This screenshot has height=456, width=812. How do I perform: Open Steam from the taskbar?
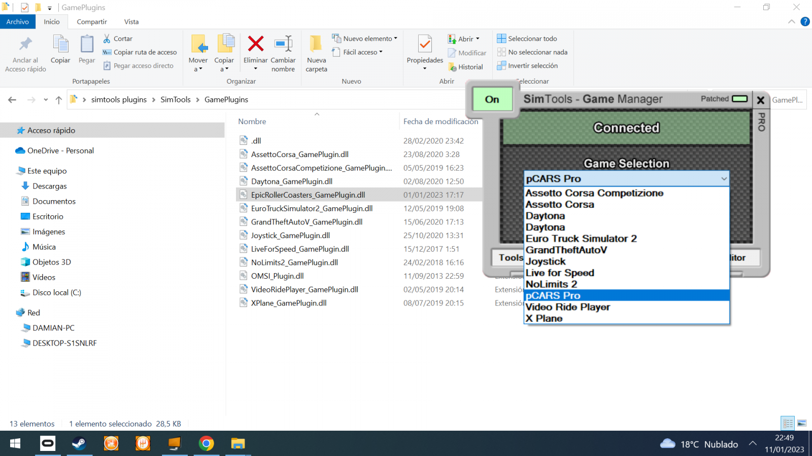(79, 444)
